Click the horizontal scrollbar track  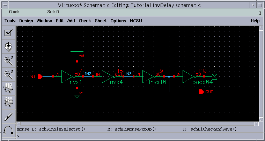pyautogui.click(x=138, y=124)
